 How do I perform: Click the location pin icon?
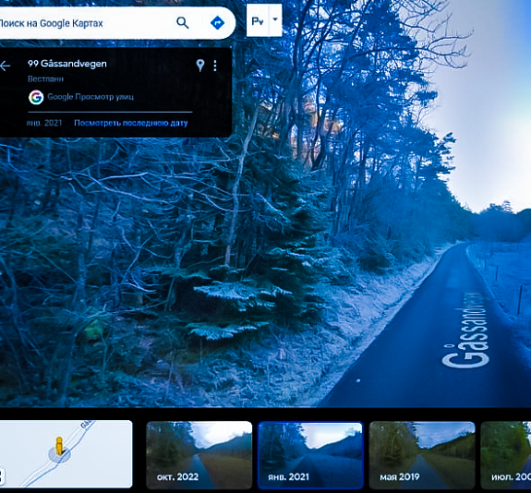[x=200, y=66]
